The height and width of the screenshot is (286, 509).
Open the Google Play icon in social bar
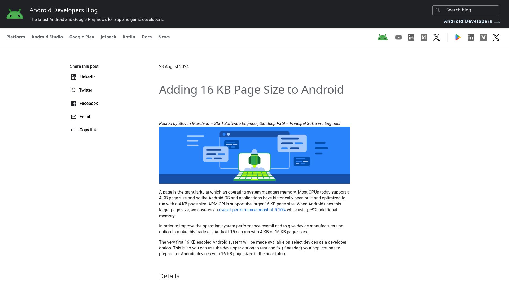(458, 37)
